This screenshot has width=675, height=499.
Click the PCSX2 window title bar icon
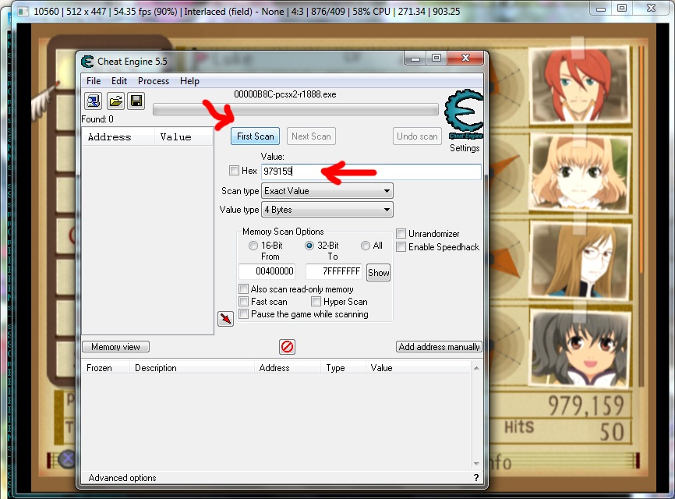[23, 11]
